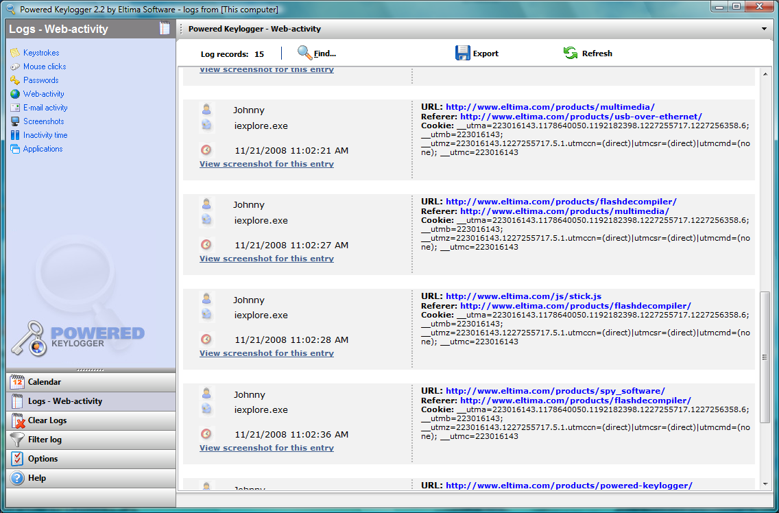Image resolution: width=779 pixels, height=513 pixels.
Task: Open the Applications log
Action: 43,149
